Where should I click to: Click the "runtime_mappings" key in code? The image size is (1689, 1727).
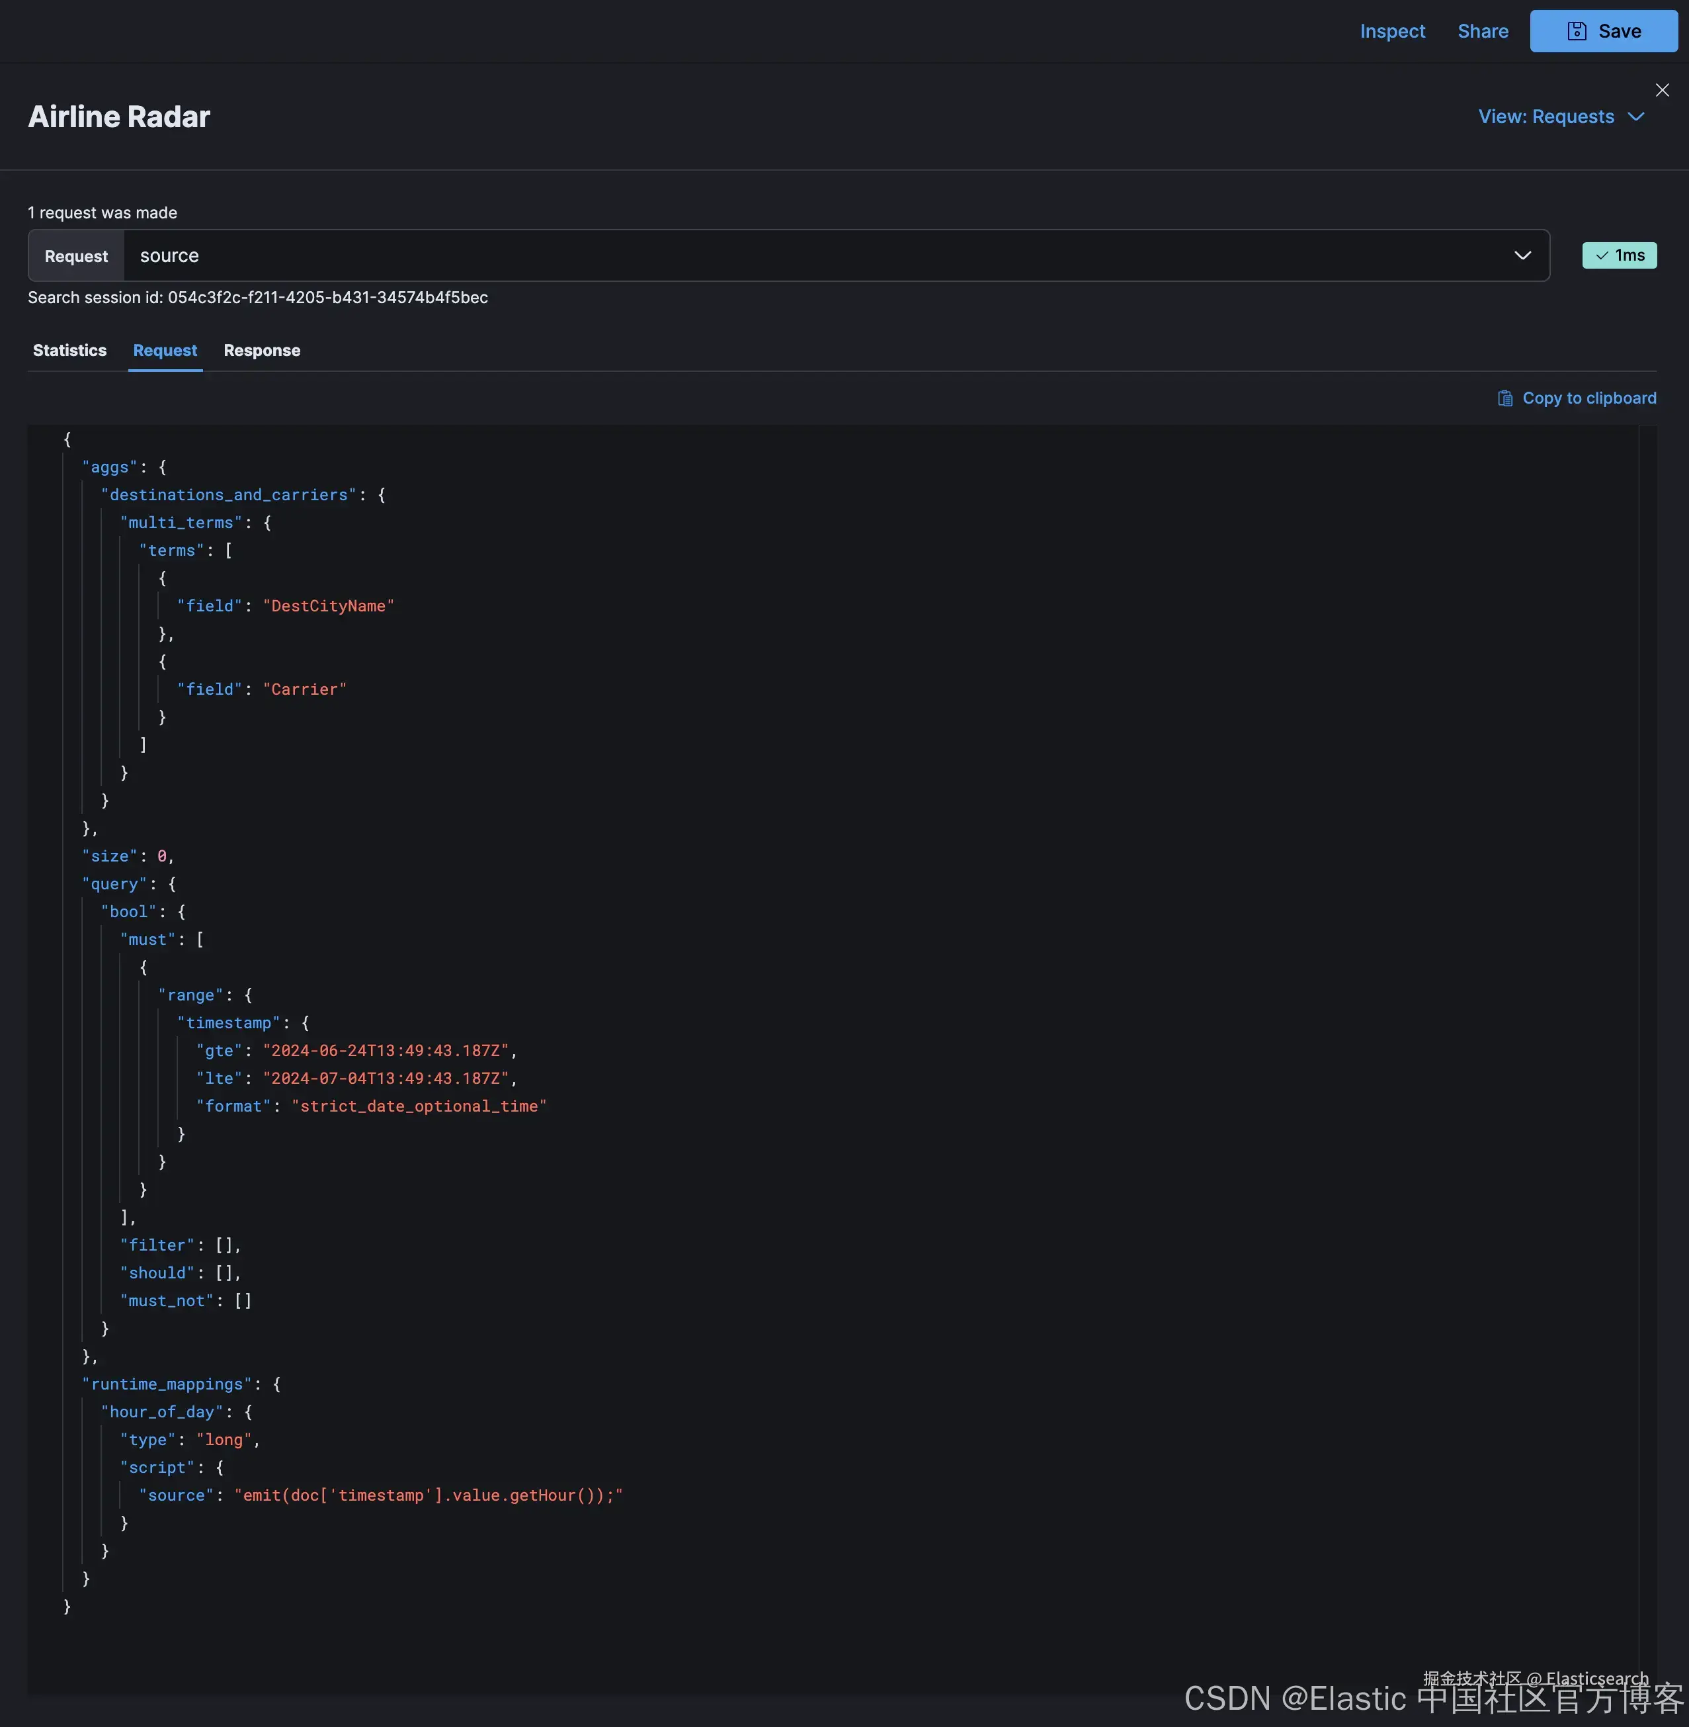click(x=167, y=1384)
